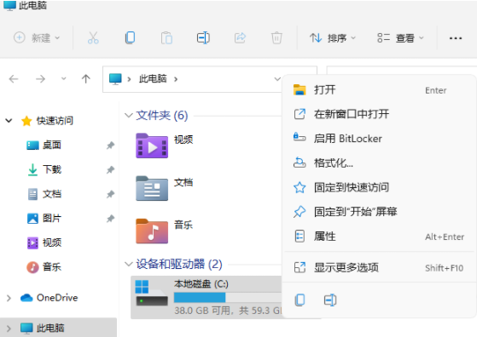
Task: Open the 排序 sort dropdown
Action: click(333, 38)
